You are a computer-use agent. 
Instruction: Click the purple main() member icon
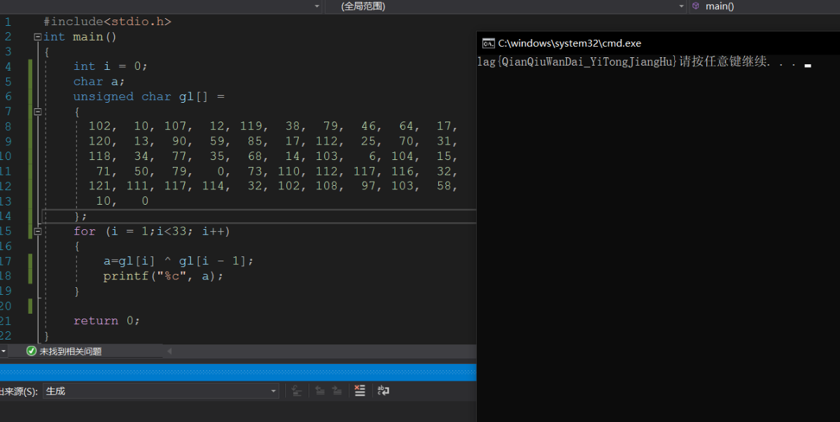(696, 6)
